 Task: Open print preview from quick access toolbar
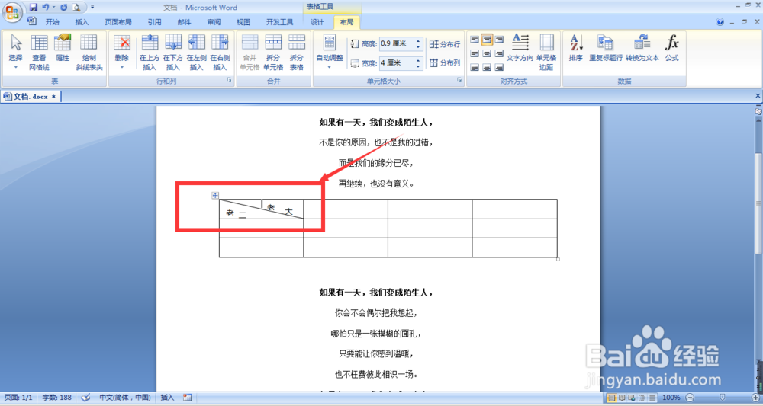coord(76,8)
